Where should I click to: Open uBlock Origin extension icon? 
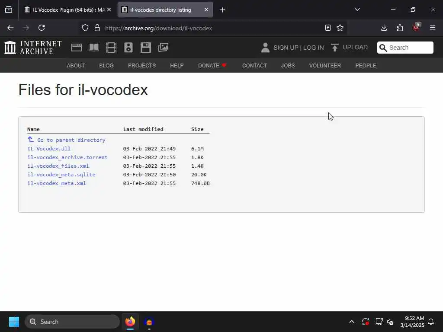click(x=416, y=27)
